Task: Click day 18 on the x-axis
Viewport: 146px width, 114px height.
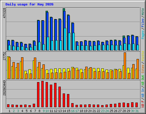Action: (81, 111)
